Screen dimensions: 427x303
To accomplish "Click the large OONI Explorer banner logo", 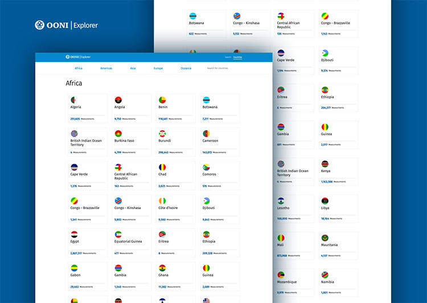I will 66,25.
